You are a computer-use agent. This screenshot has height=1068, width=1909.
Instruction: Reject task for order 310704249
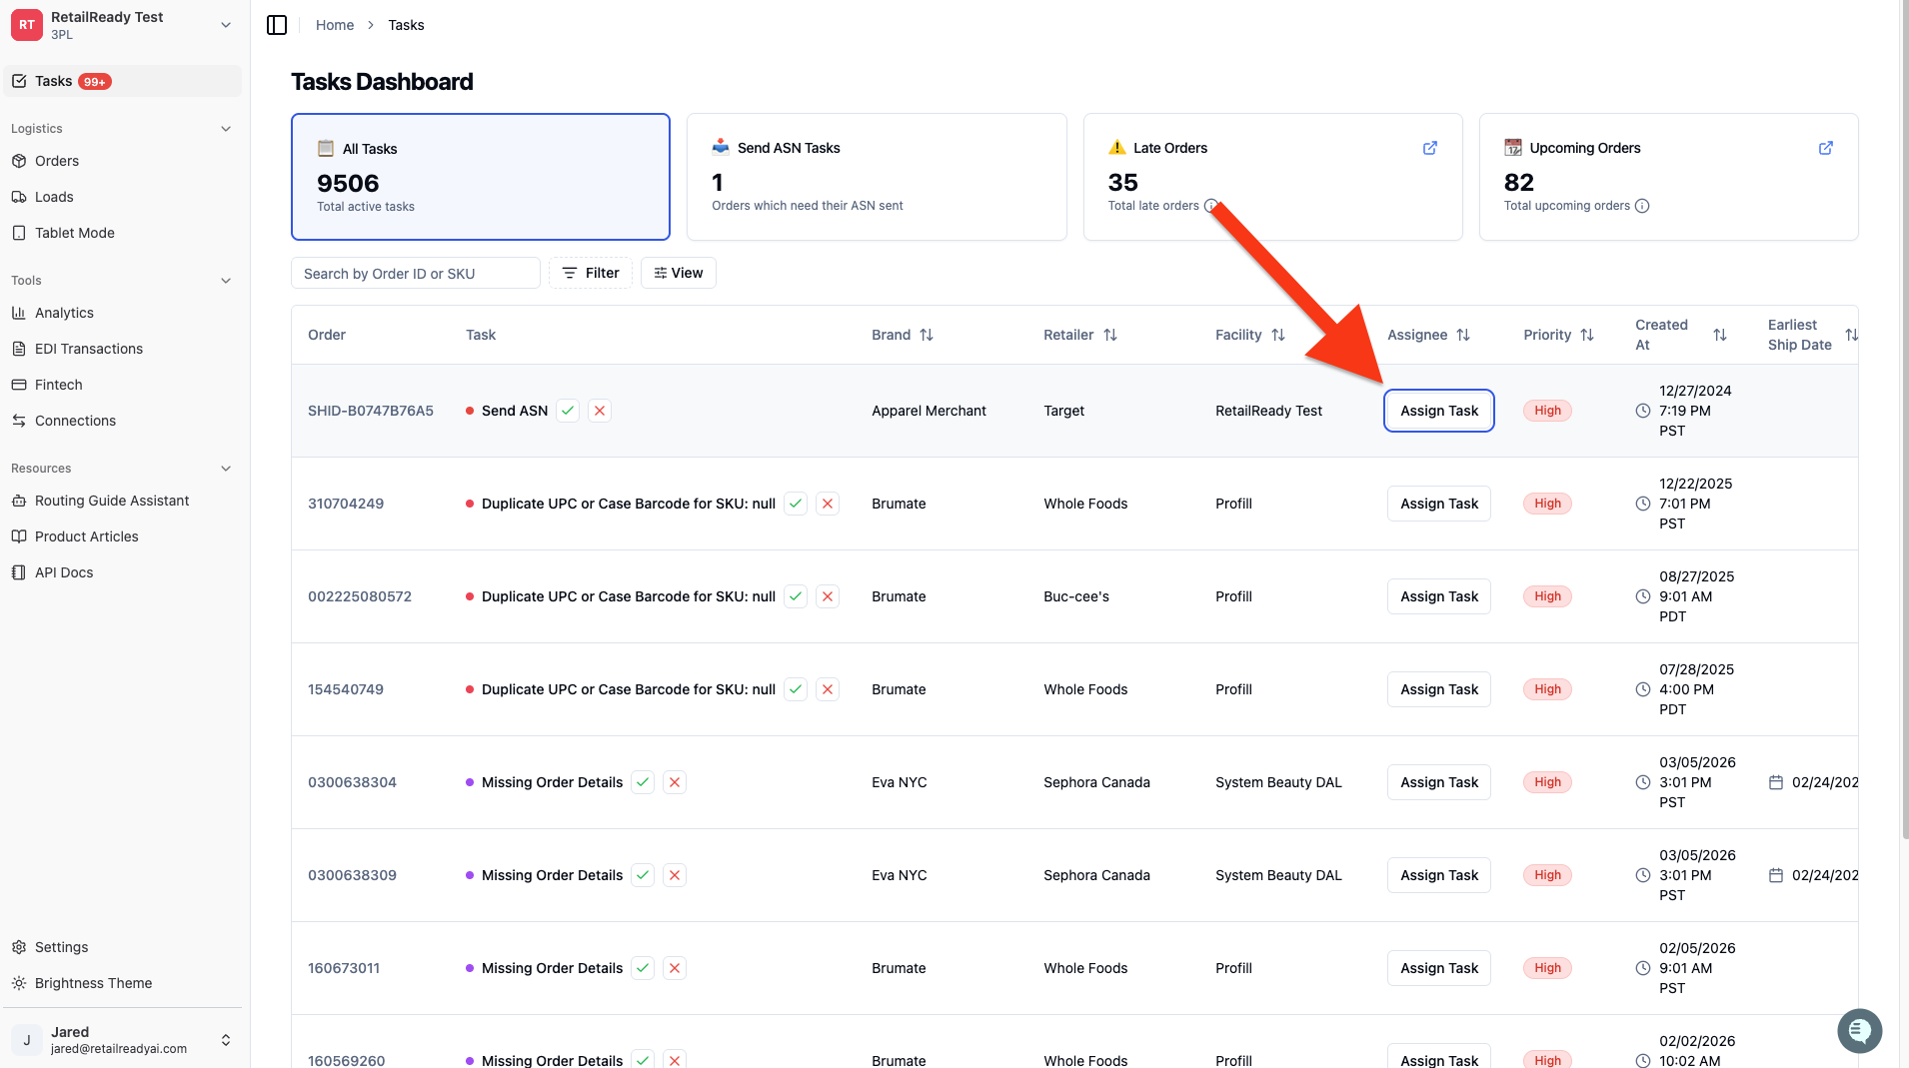pos(828,504)
